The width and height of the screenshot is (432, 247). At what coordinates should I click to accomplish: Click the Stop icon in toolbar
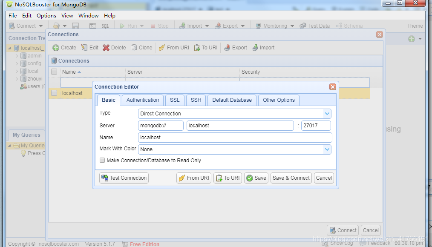coord(153,26)
